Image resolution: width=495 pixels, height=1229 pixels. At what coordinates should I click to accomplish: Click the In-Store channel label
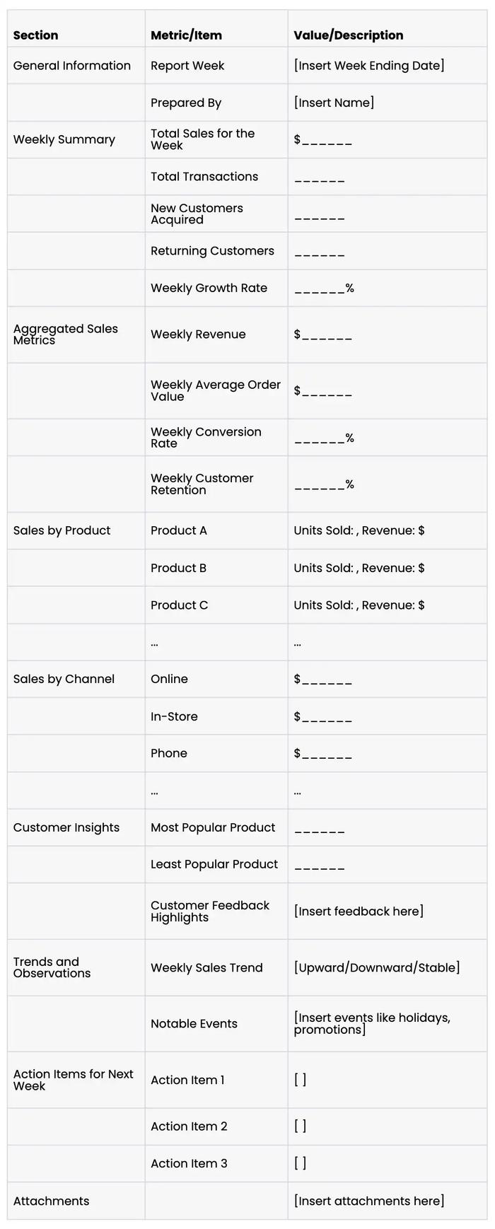tap(174, 716)
